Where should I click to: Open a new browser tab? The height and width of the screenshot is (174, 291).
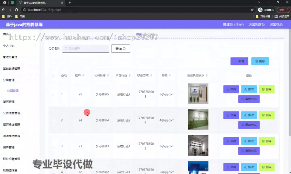[70, 3]
